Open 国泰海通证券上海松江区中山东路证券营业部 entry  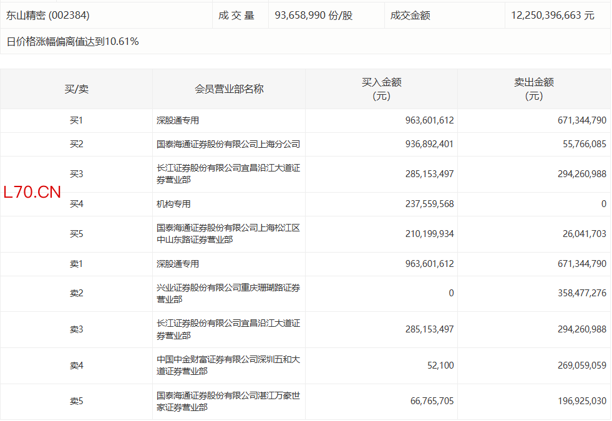pos(228,234)
